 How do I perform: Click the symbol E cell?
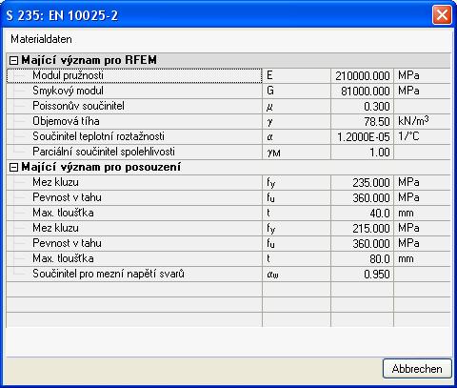[x=296, y=75]
